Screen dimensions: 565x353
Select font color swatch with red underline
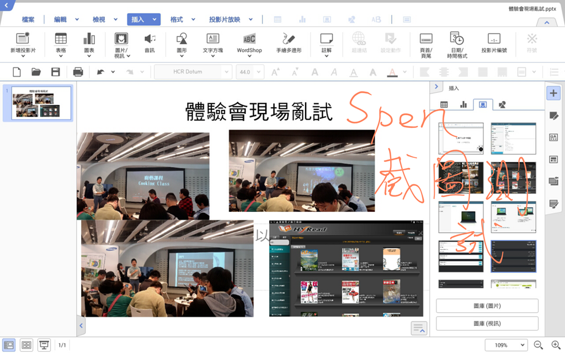click(x=392, y=72)
